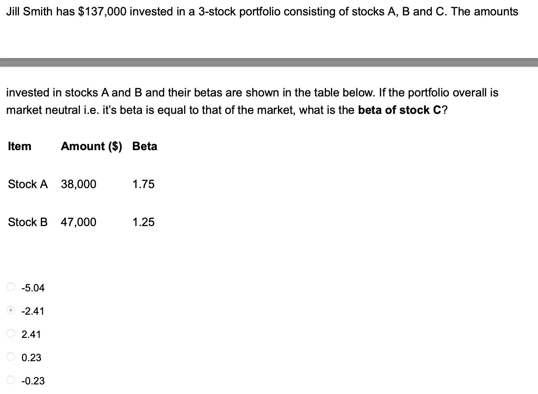Screen dimensions: 538x394
Task: Click the Amount ($) column header
Action: tap(91, 146)
